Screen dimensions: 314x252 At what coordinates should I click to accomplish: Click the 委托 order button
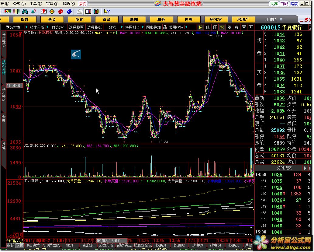click(x=83, y=4)
